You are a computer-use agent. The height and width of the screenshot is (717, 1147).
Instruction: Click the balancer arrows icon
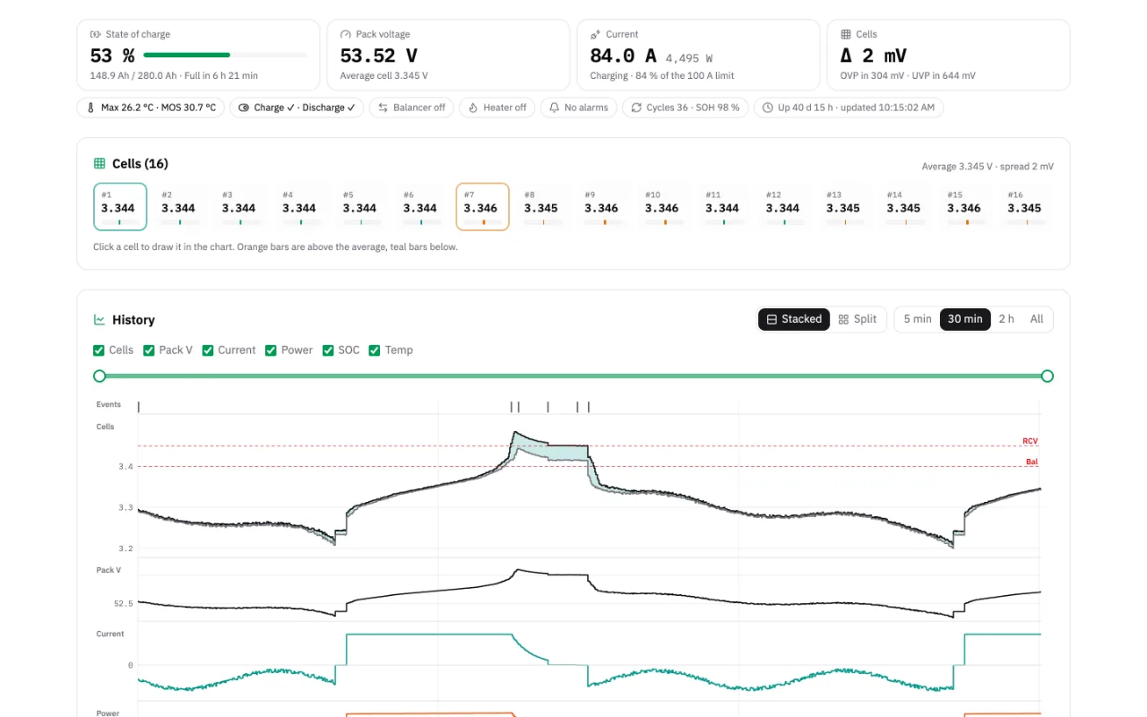(x=383, y=108)
